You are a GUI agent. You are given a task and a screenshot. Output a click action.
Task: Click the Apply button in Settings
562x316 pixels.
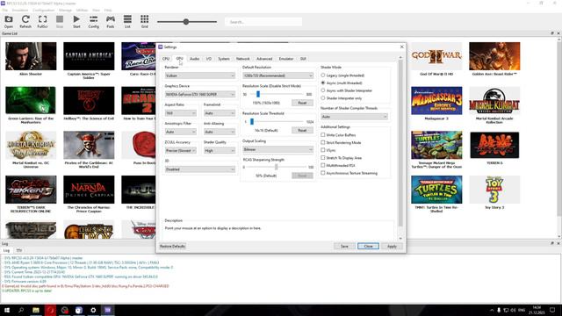(x=392, y=246)
